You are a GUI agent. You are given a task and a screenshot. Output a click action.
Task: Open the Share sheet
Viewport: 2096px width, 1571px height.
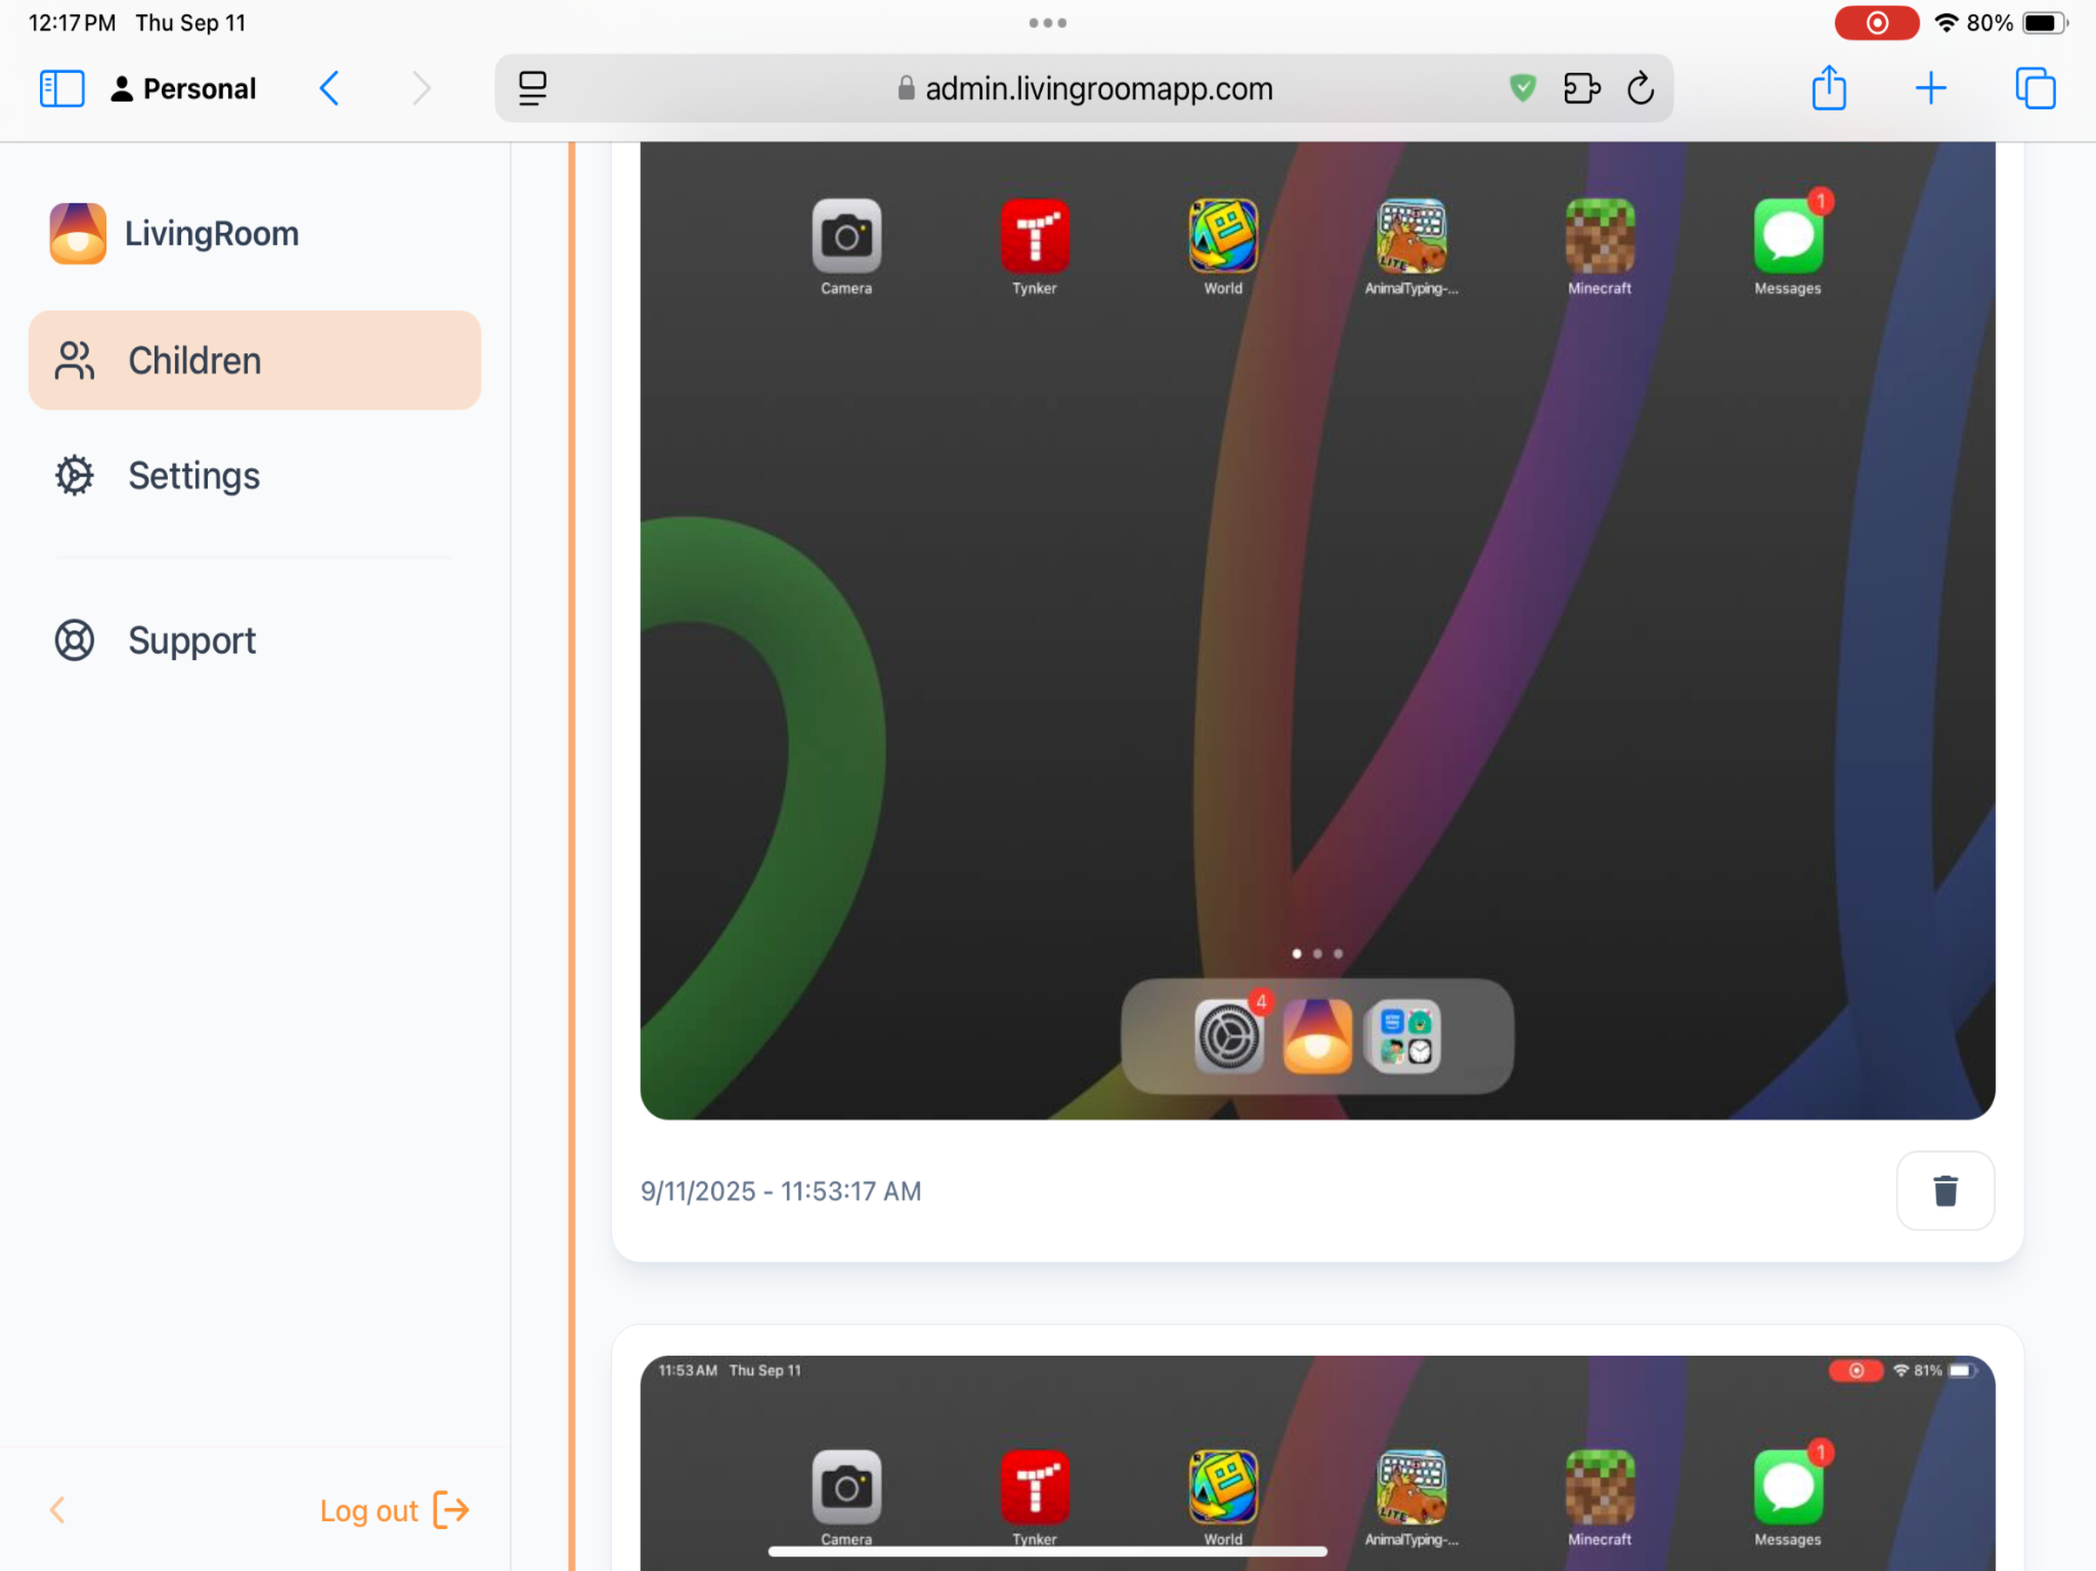(x=1829, y=88)
